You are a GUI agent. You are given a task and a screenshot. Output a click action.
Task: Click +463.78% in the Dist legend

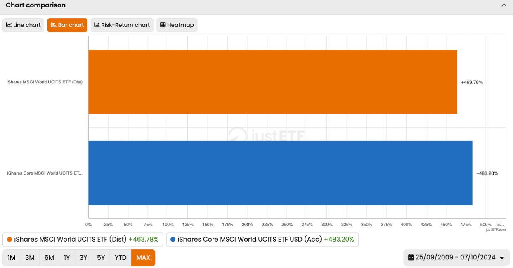(x=144, y=240)
